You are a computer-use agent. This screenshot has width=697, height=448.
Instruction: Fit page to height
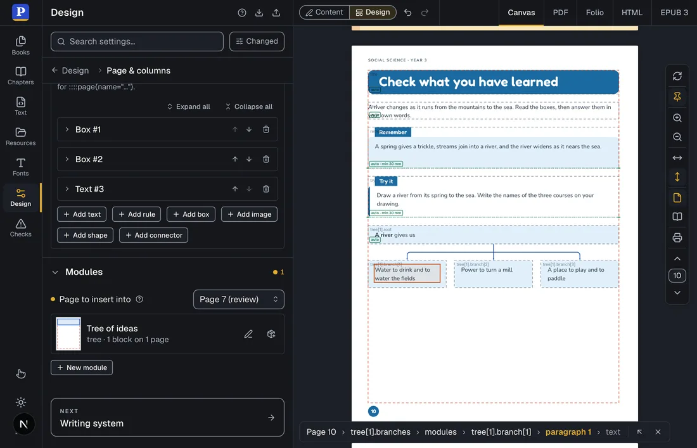coord(677,177)
